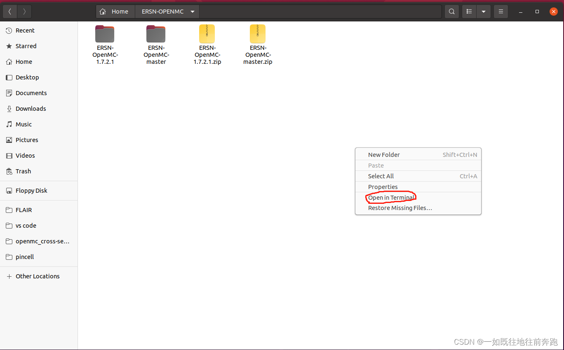Select the Recent files view

(x=24, y=30)
